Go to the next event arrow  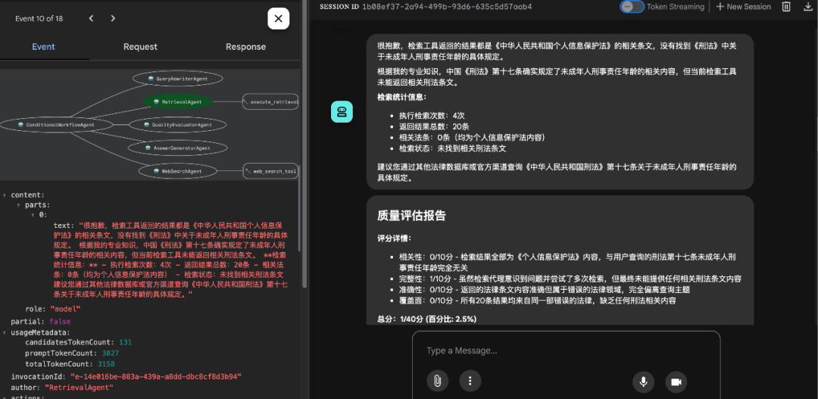pos(113,18)
